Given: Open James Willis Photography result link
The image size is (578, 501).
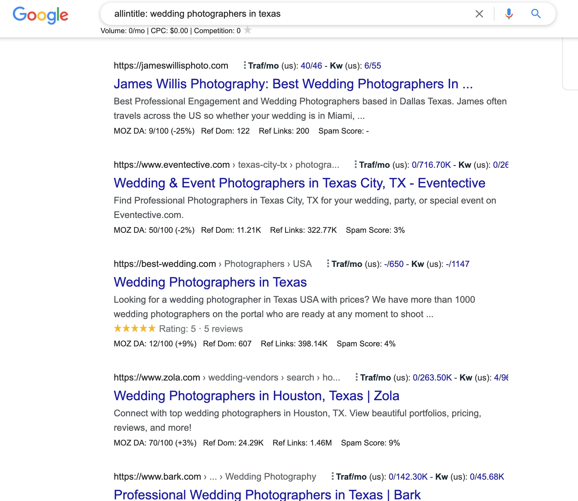Looking at the screenshot, I should (293, 84).
